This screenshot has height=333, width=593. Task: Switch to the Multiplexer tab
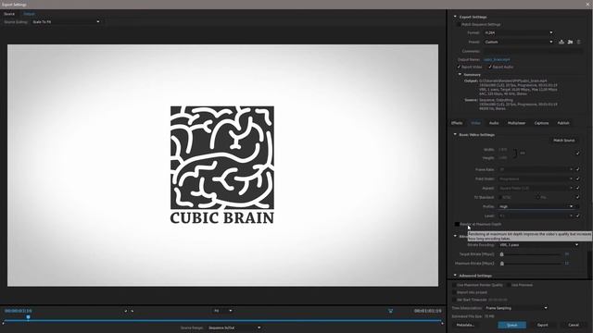[517, 123]
